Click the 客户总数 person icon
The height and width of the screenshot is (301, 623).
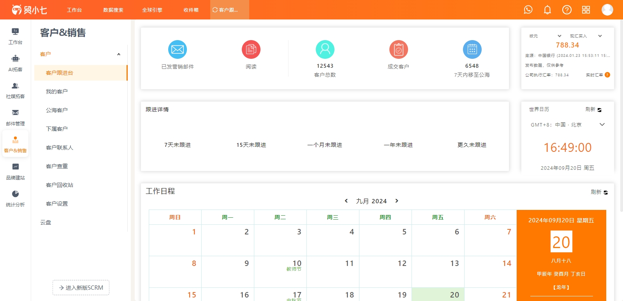[x=325, y=49]
